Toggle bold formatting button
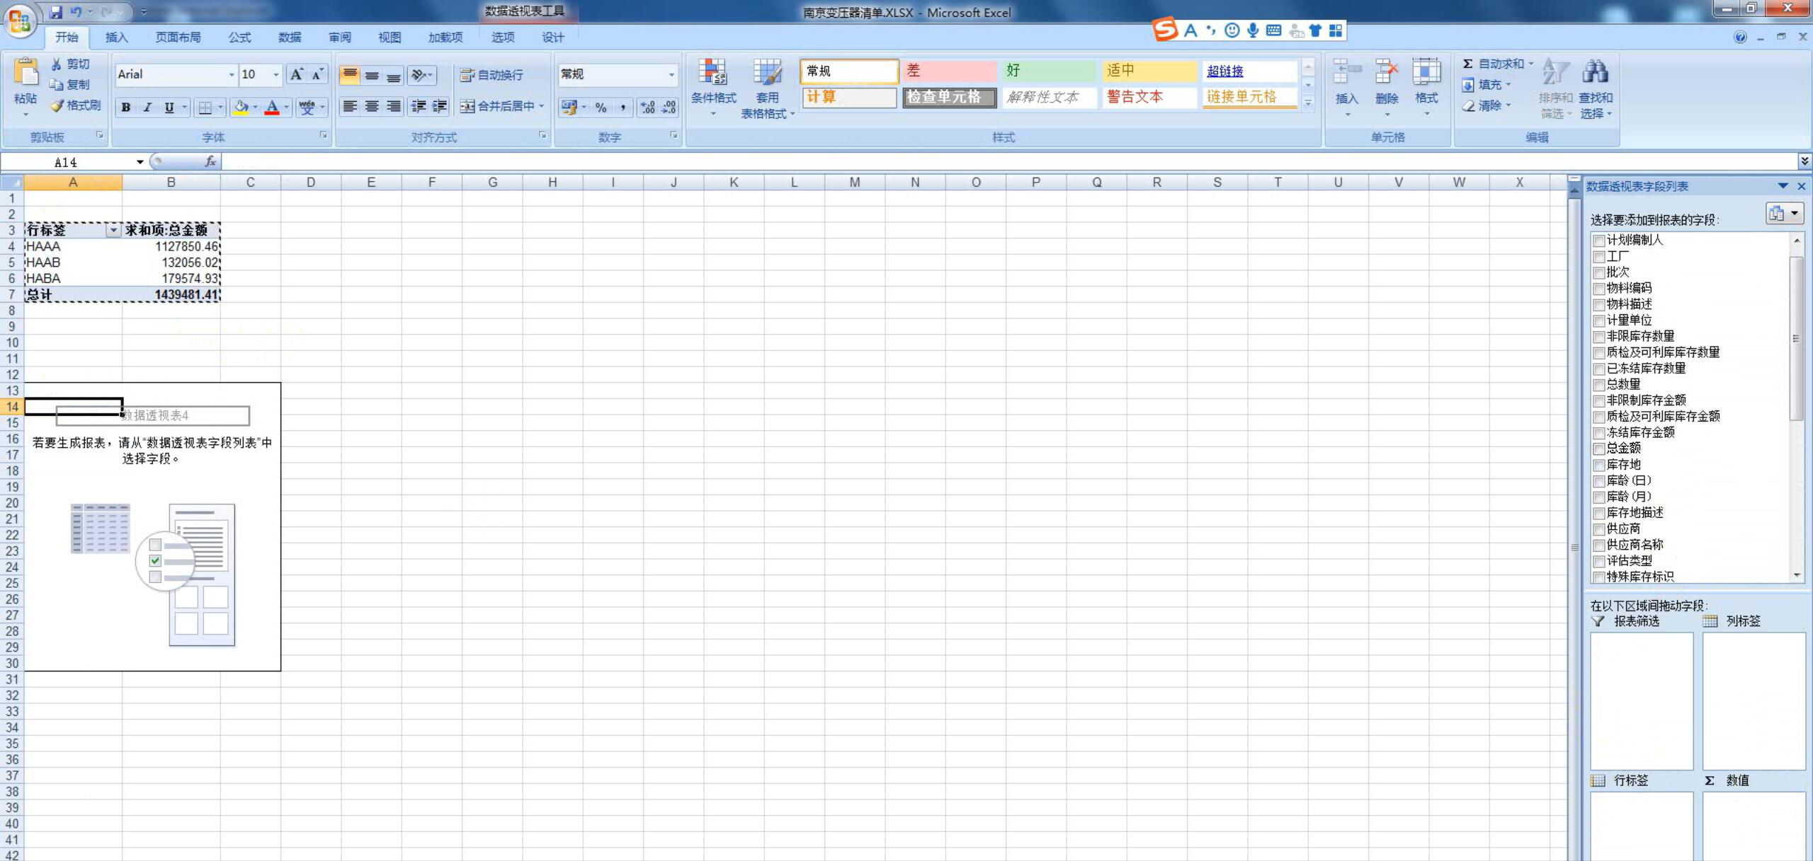The width and height of the screenshot is (1813, 861). click(x=125, y=107)
